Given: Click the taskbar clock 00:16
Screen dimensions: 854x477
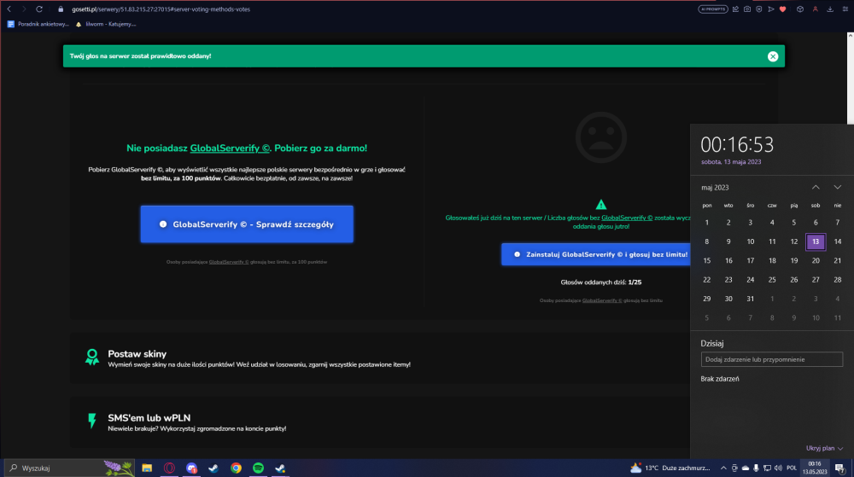Looking at the screenshot, I should 814,468.
